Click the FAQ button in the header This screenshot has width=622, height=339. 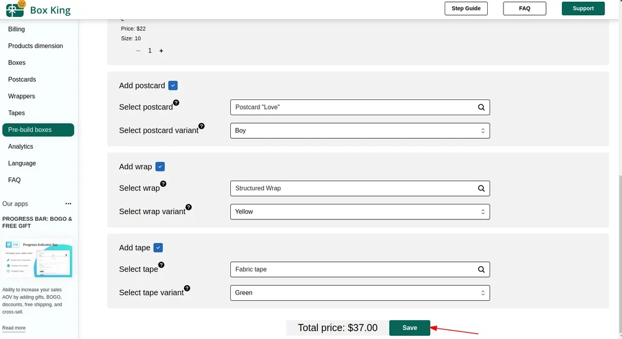pos(524,8)
